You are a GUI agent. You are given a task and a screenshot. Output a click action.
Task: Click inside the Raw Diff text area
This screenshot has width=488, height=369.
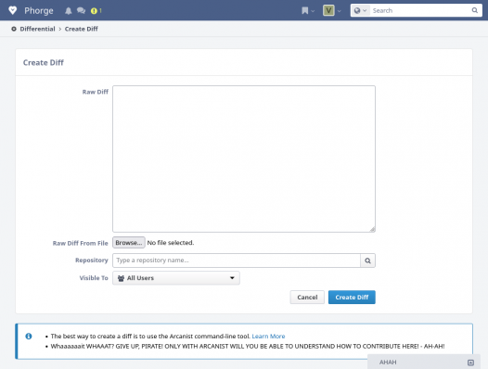click(x=244, y=159)
